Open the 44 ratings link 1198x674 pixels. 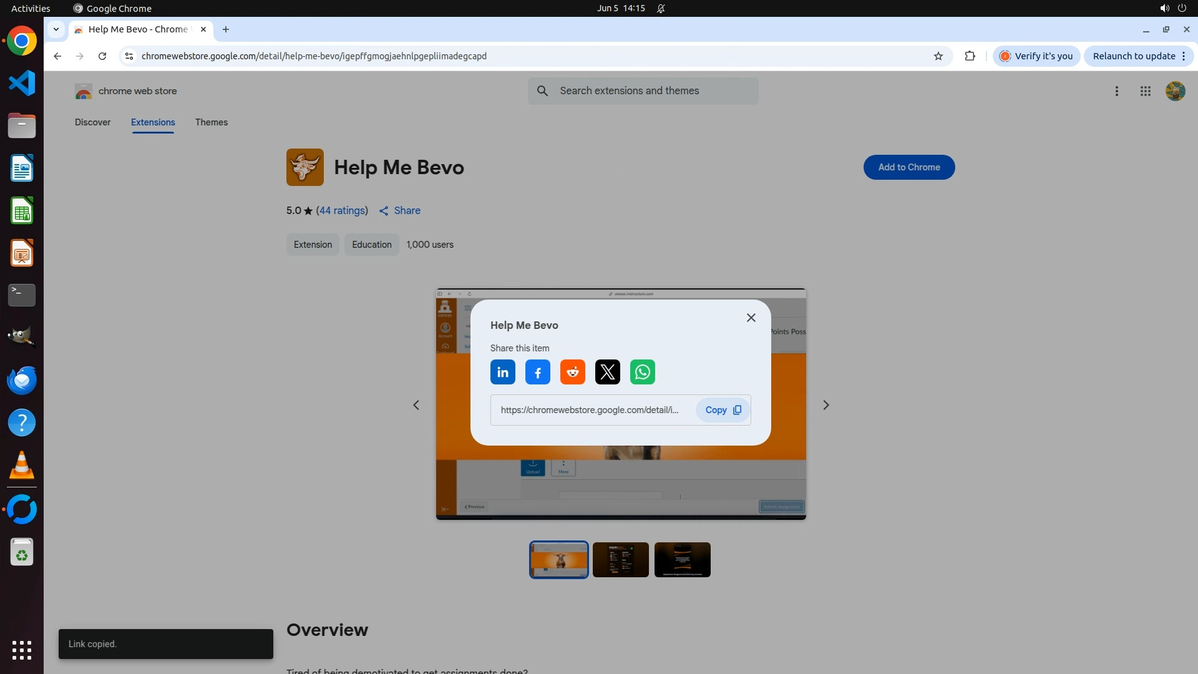click(342, 211)
